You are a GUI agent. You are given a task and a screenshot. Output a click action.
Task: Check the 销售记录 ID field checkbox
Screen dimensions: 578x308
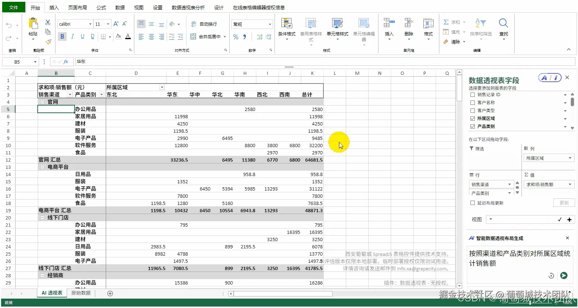coord(473,95)
